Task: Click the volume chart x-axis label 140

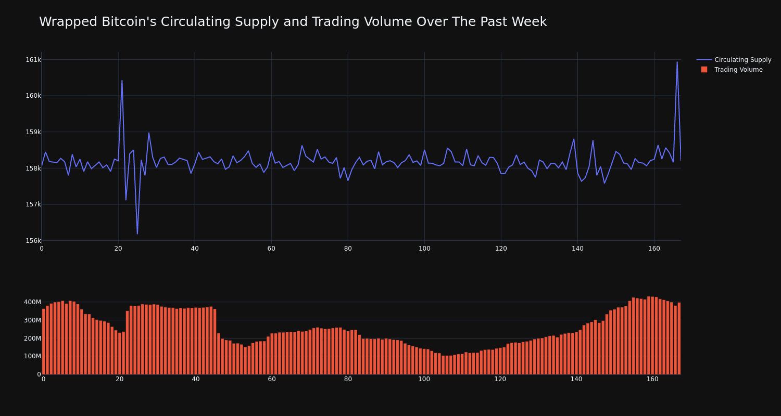Action: [x=576, y=379]
